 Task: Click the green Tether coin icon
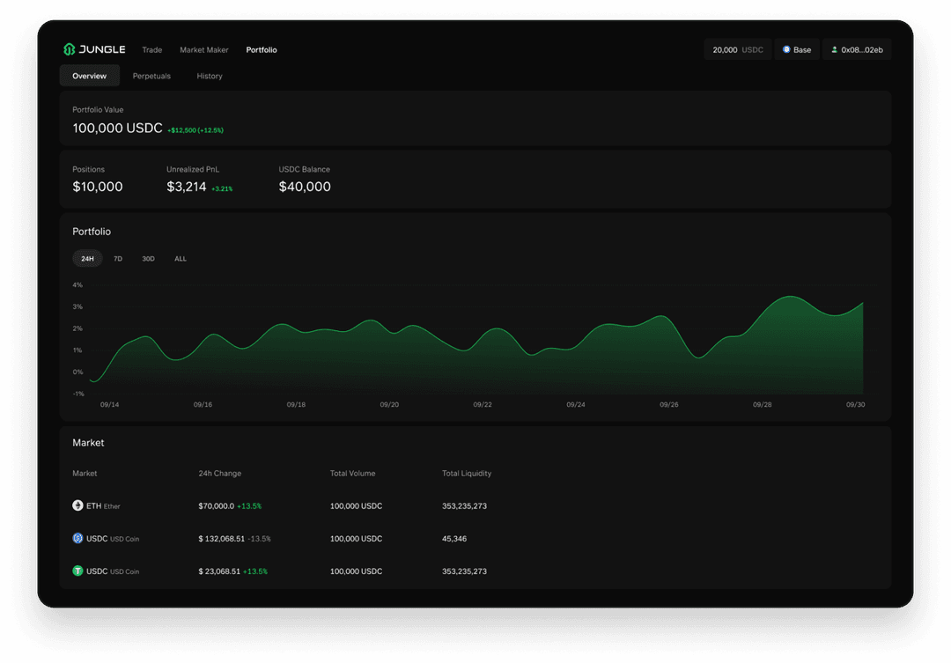77,571
